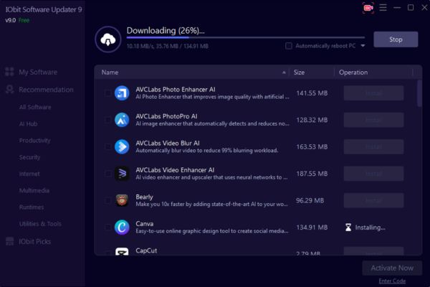Viewport: 430px width, 287px height.
Task: Click the Bearly title text
Action: point(144,197)
